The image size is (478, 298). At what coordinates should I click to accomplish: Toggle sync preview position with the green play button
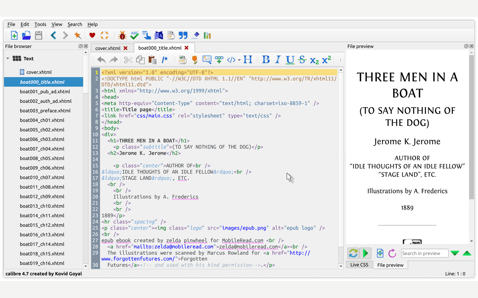tap(365, 253)
